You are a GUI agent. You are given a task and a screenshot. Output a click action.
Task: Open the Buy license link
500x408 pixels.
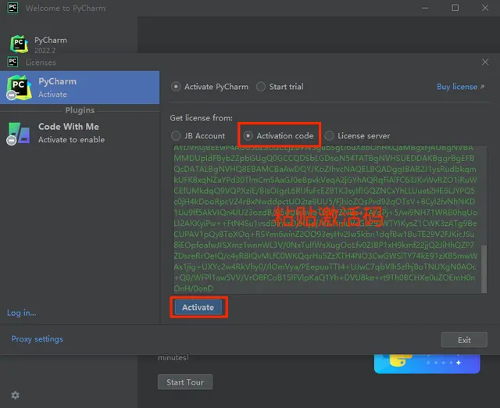[x=460, y=87]
